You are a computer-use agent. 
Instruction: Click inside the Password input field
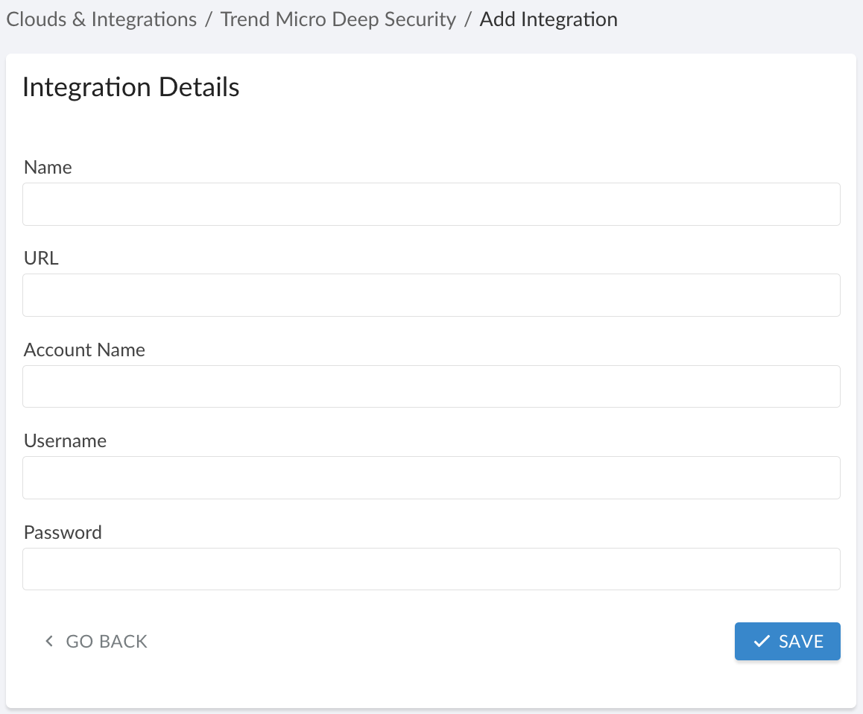pos(431,569)
